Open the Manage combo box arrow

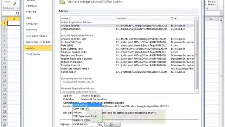coord(100,124)
